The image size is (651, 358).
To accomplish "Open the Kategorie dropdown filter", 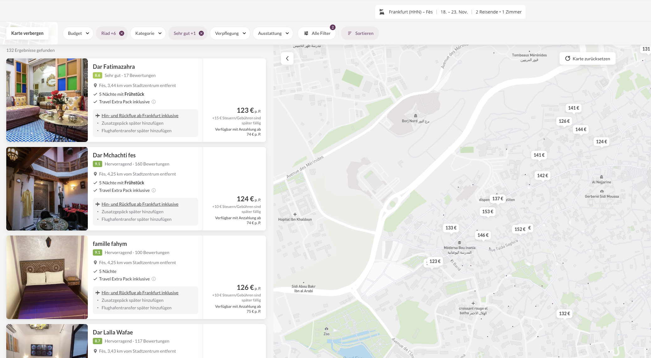I will click(x=148, y=33).
